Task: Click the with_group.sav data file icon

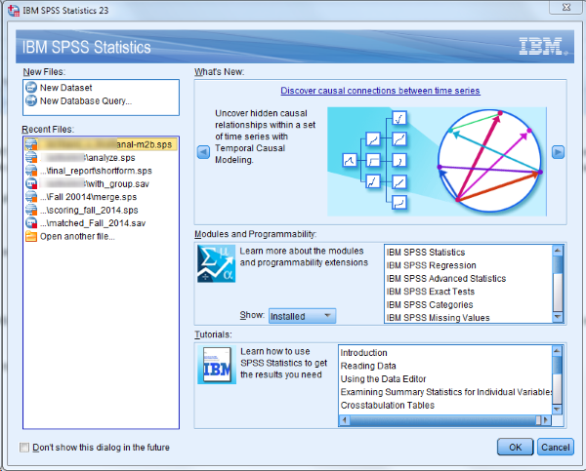Action: point(31,183)
